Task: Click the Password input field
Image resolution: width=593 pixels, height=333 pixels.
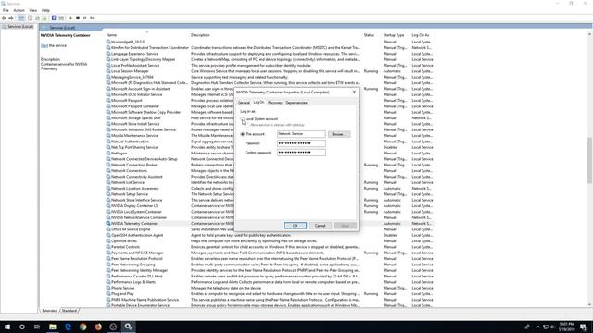Action: click(301, 143)
